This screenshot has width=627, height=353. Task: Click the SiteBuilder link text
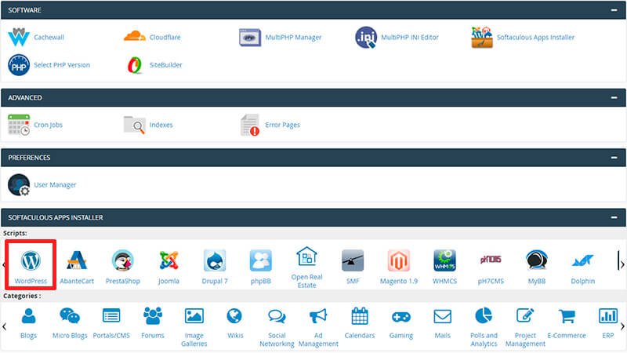tap(165, 65)
